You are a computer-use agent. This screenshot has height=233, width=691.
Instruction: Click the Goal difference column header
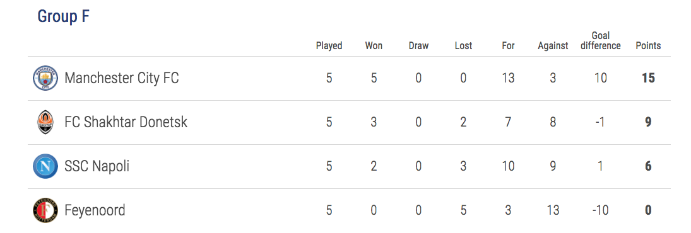(x=601, y=41)
